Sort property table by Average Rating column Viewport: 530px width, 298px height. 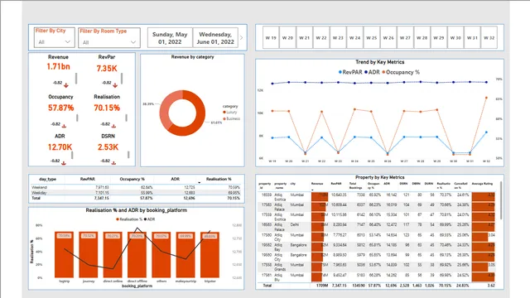(482, 184)
